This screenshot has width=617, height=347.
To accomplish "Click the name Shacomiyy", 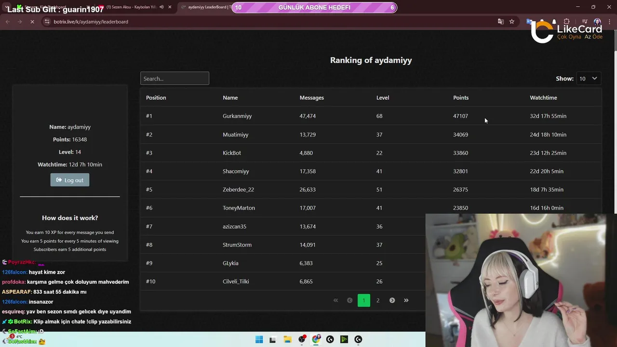I will [236, 171].
